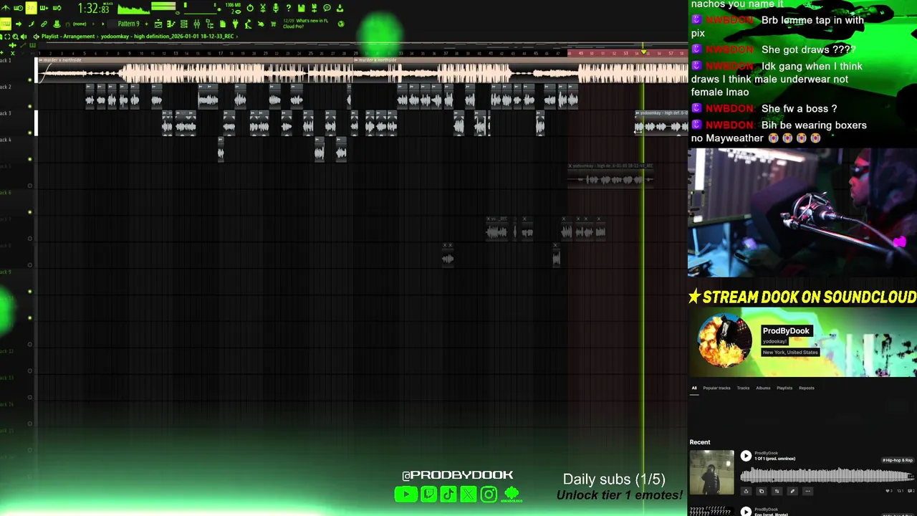Click the render audio file icon
The width and height of the screenshot is (917, 516).
[314, 8]
